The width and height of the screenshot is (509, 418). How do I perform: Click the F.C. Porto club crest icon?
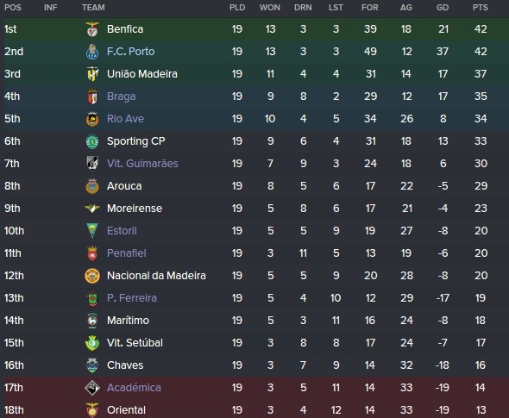point(92,52)
